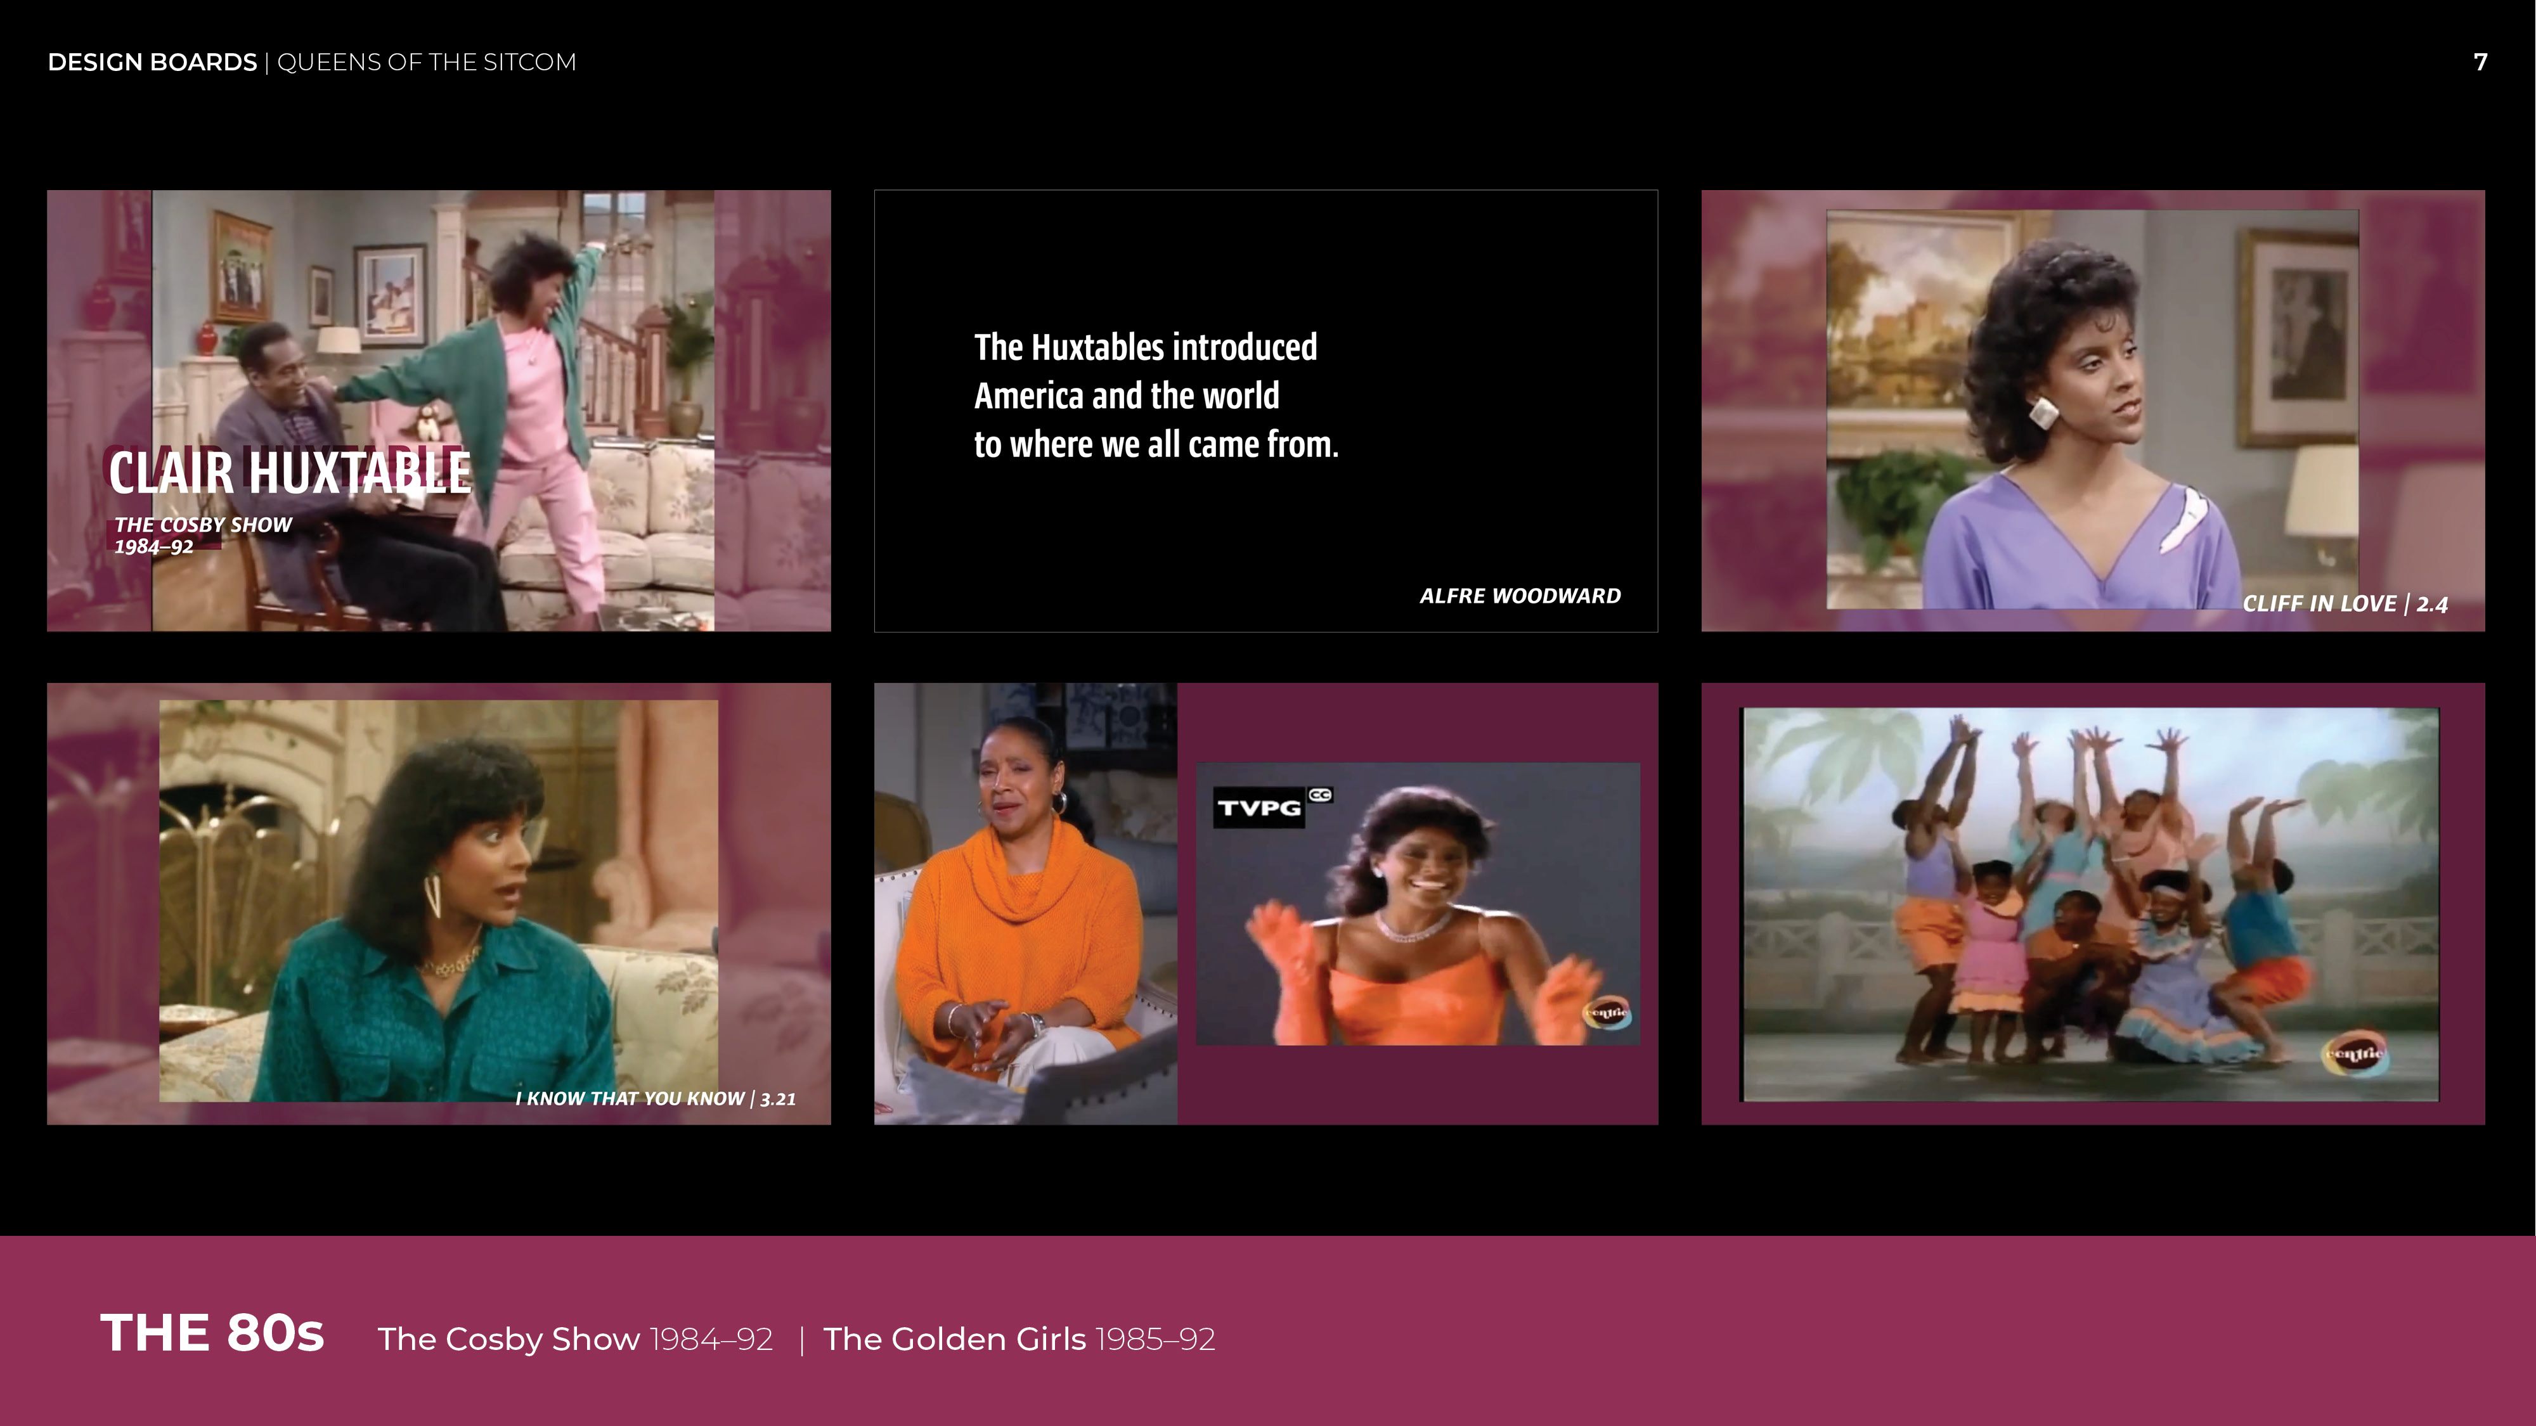Click the 'CLIFF IN LOVE | 2.4' caption
Image resolution: width=2536 pixels, height=1426 pixels.
coord(2345,603)
